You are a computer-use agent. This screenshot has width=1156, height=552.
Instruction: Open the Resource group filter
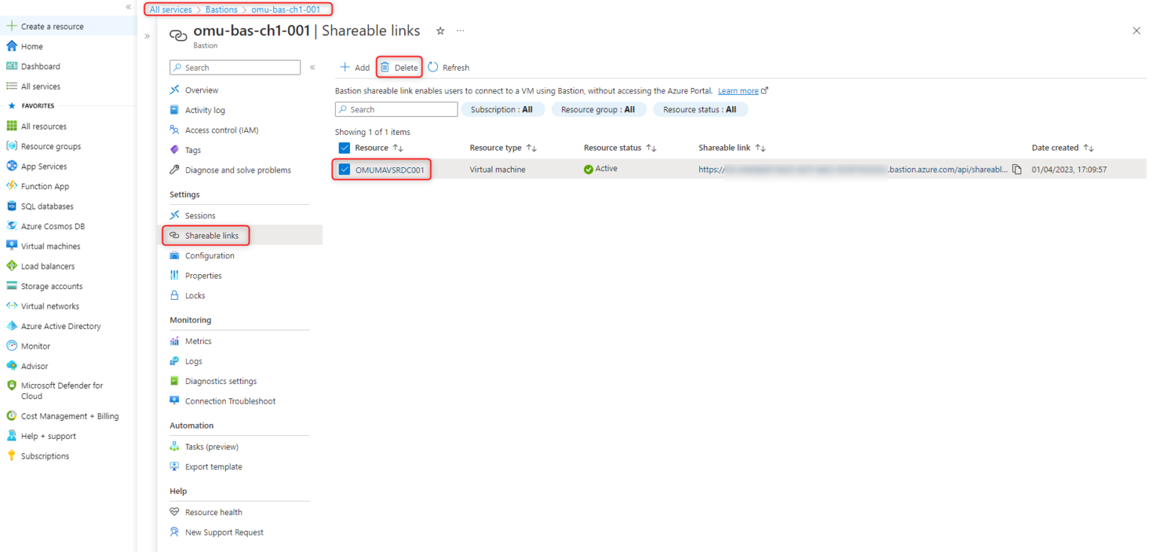point(598,109)
